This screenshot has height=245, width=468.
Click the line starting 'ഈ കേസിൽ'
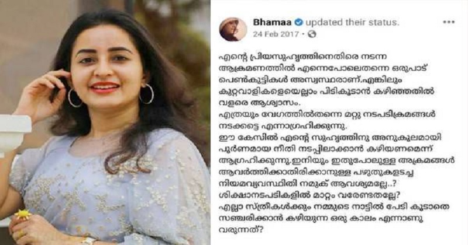click(x=330, y=138)
